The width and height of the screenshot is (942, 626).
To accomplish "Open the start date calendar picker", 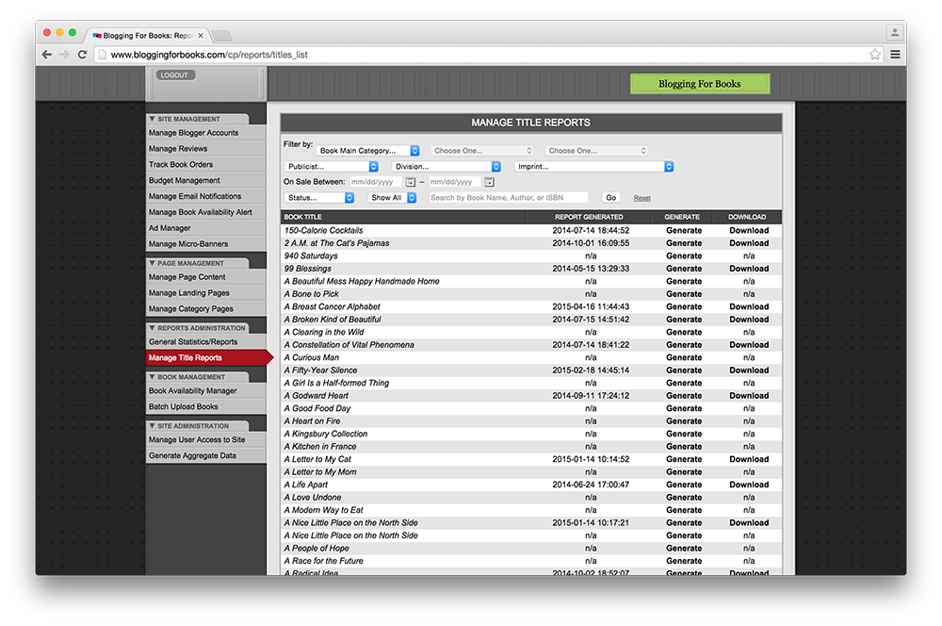I will tap(410, 182).
